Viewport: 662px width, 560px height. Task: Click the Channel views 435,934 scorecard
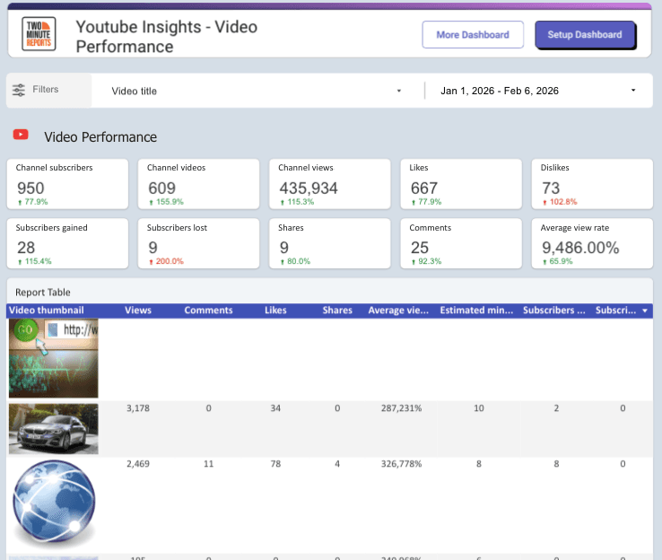point(330,184)
